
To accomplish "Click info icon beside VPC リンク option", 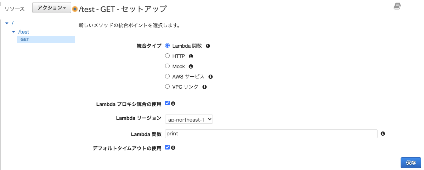I will coord(204,87).
